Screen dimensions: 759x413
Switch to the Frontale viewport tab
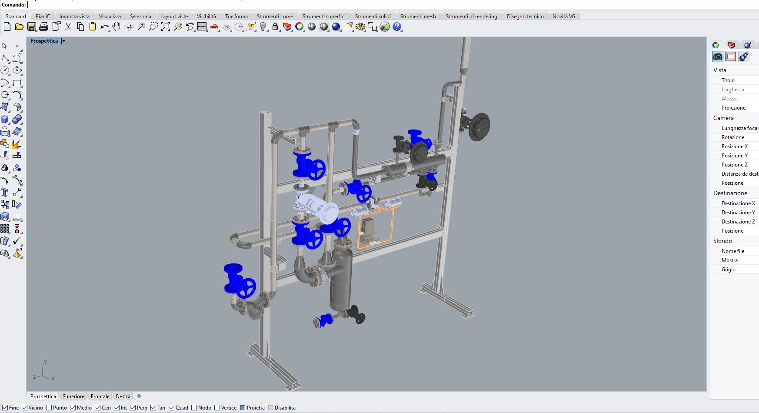pos(100,396)
